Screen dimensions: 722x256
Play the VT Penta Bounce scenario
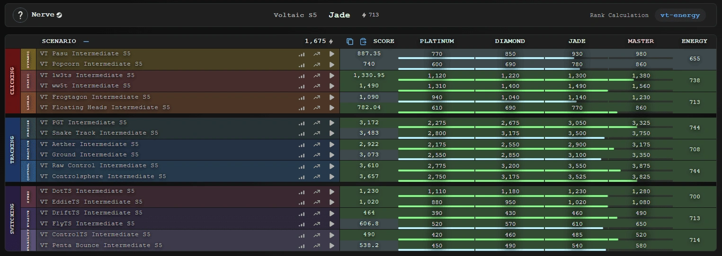pyautogui.click(x=331, y=246)
